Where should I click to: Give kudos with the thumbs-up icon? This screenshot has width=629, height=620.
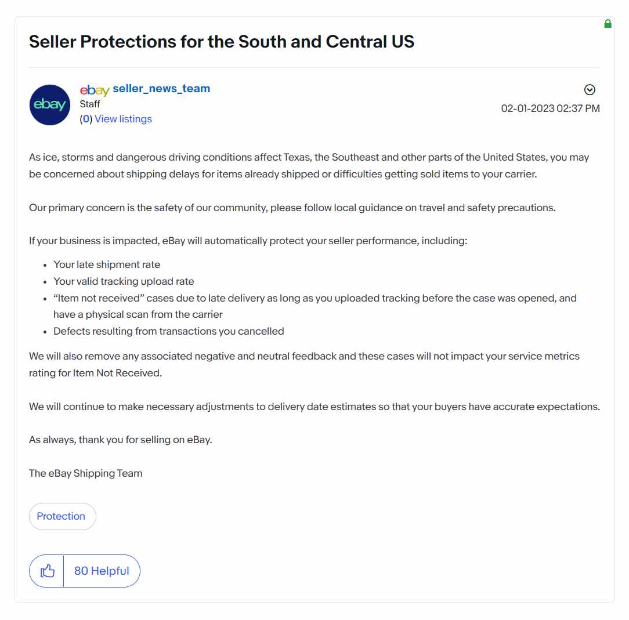[x=47, y=571]
